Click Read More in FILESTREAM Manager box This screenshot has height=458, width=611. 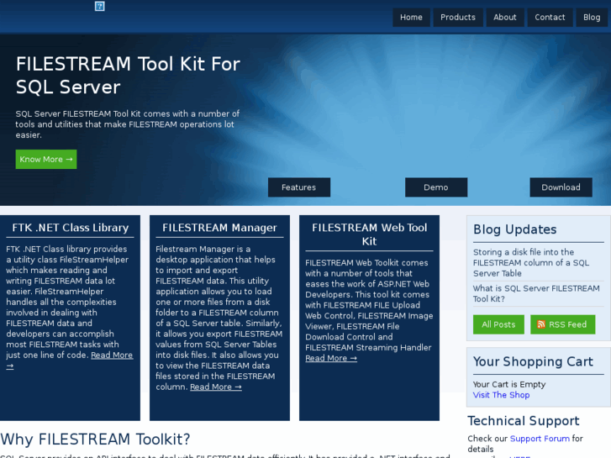pos(215,387)
